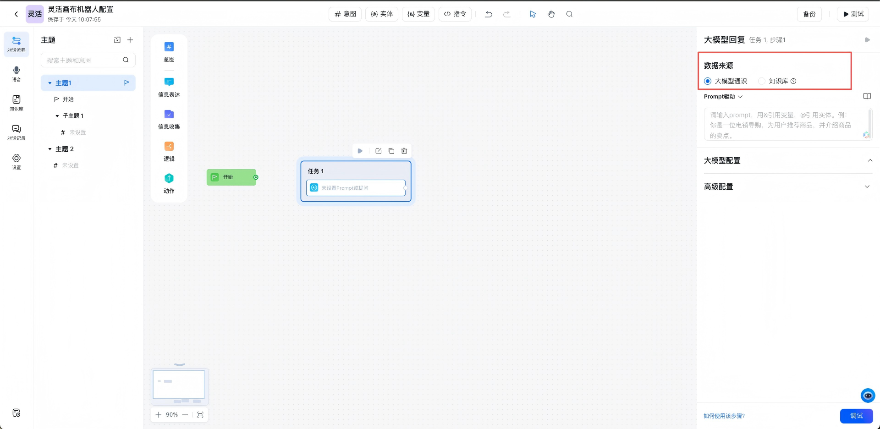The width and height of the screenshot is (880, 429).
Task: Select the 意图 node from the palette
Action: coord(169,51)
